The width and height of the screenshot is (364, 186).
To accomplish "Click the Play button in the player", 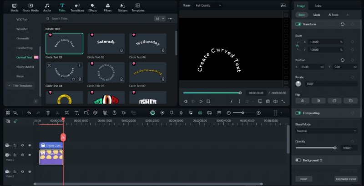I will point(201,101).
